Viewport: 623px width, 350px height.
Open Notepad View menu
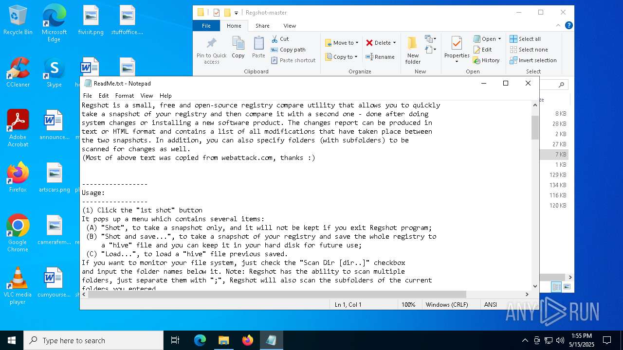point(147,96)
